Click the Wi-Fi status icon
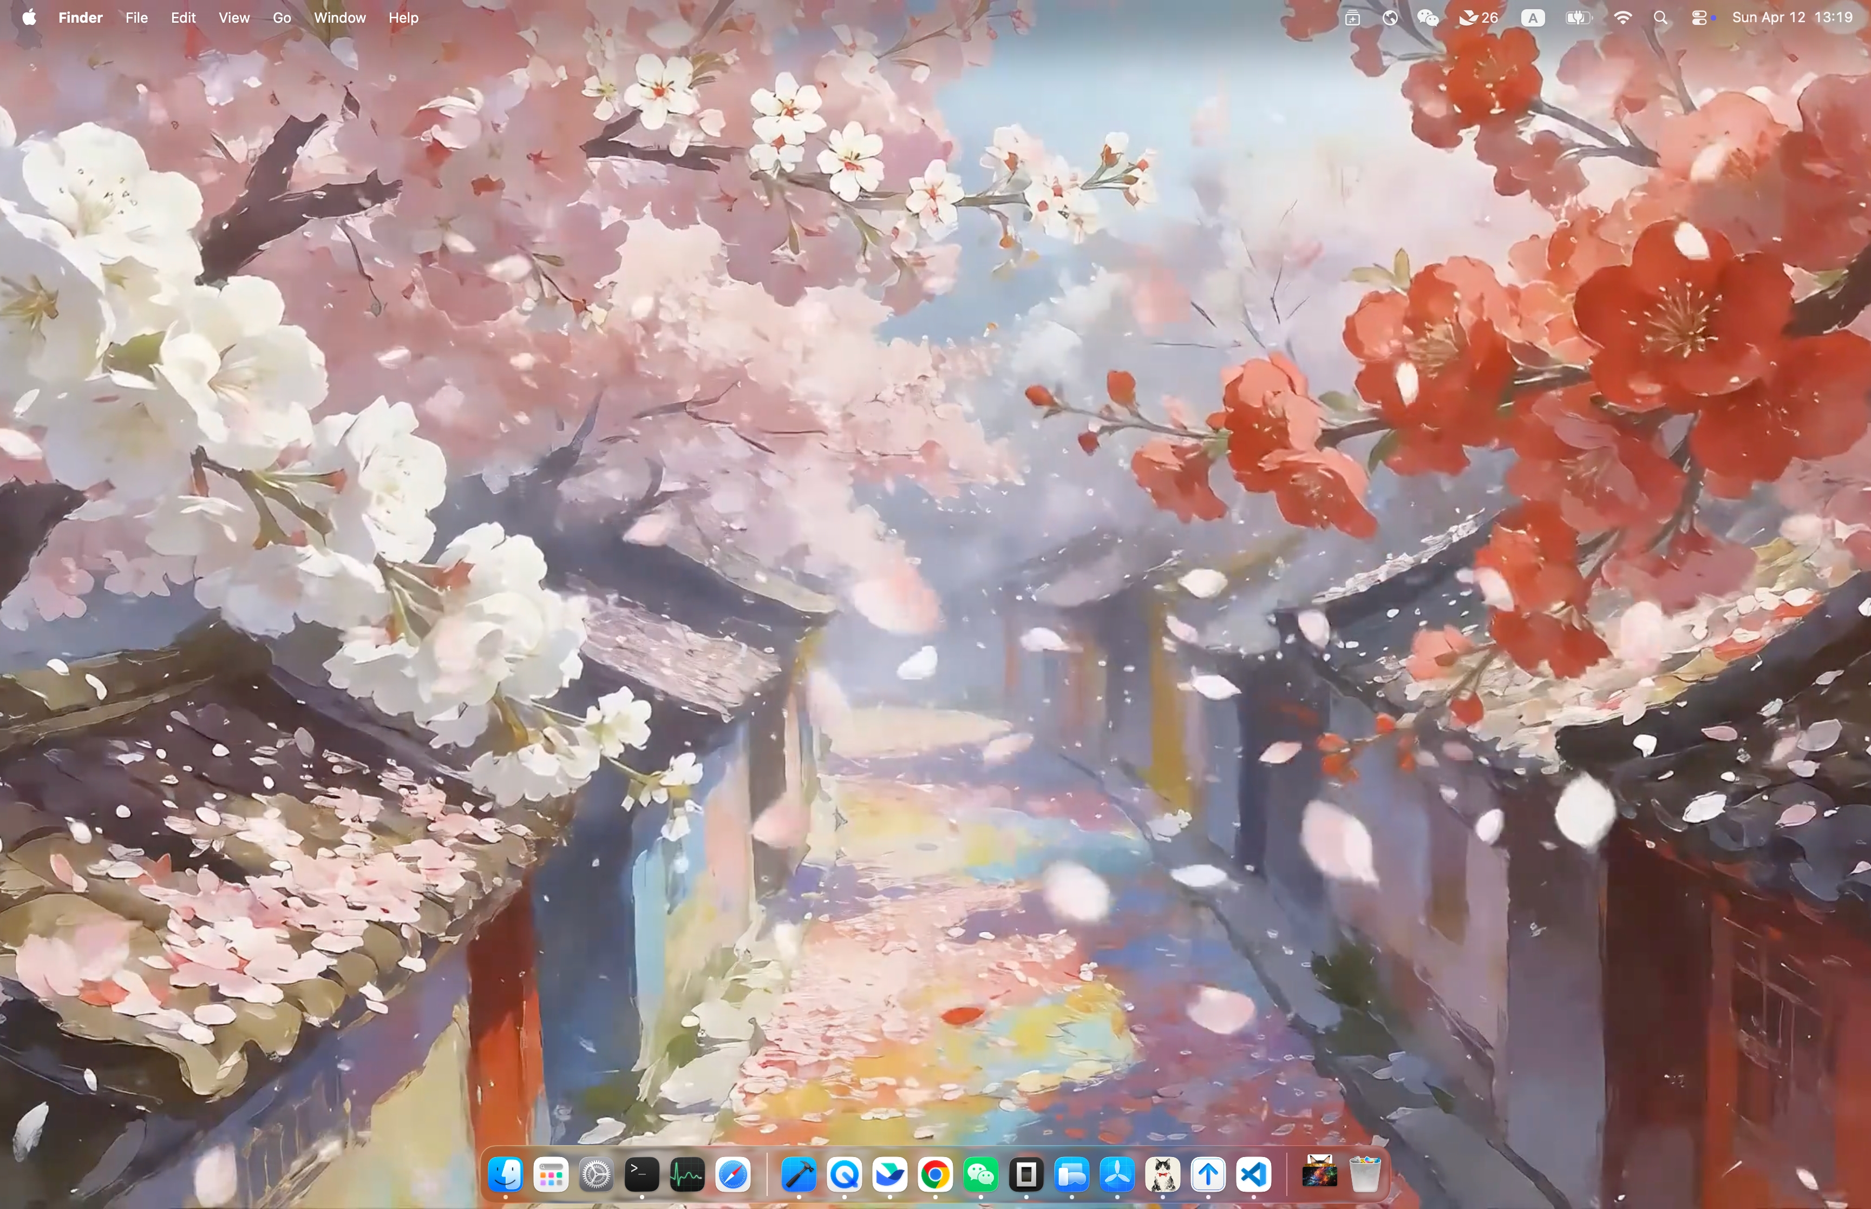The width and height of the screenshot is (1871, 1209). tap(1623, 17)
